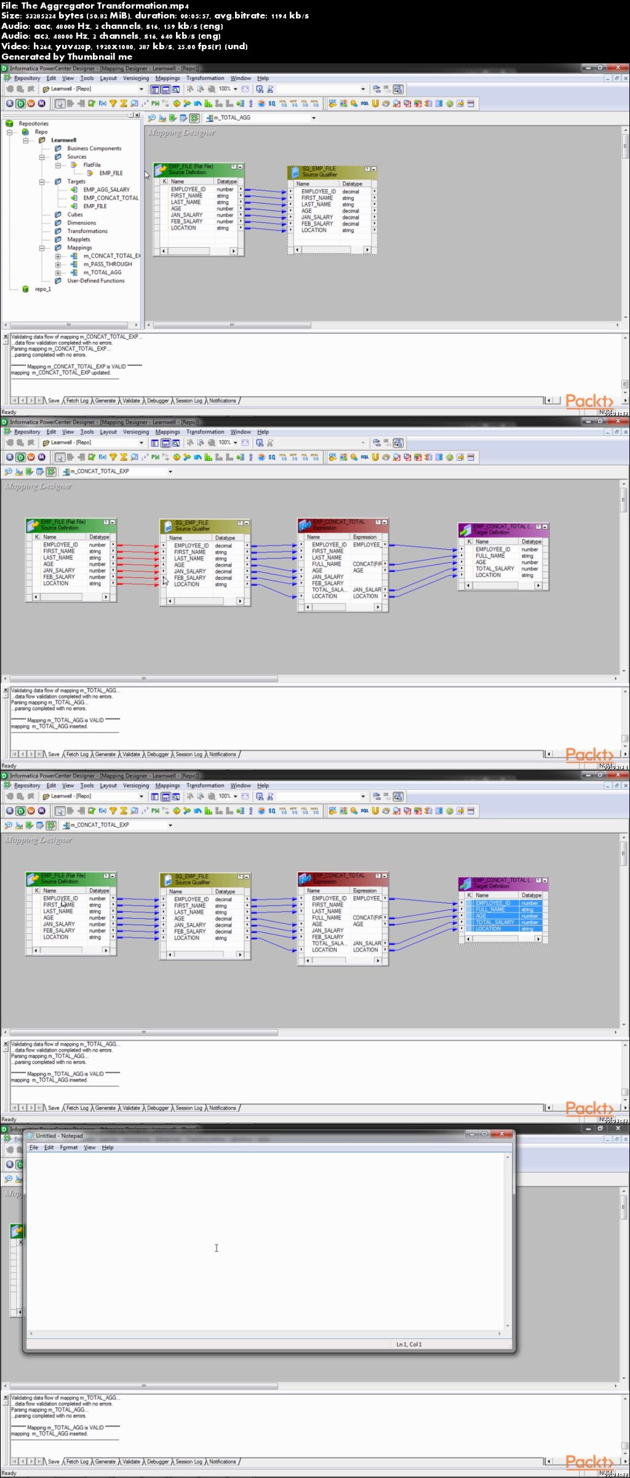
Task: Click Datatype column header of selected SQ_EMP_FILE
Action: [355, 184]
